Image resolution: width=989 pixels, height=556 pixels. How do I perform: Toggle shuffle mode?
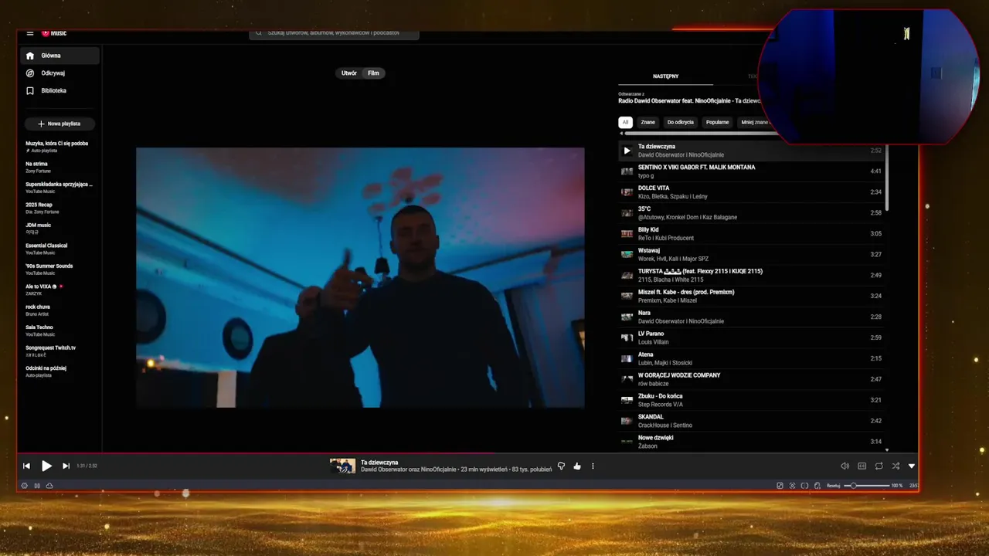(x=896, y=466)
